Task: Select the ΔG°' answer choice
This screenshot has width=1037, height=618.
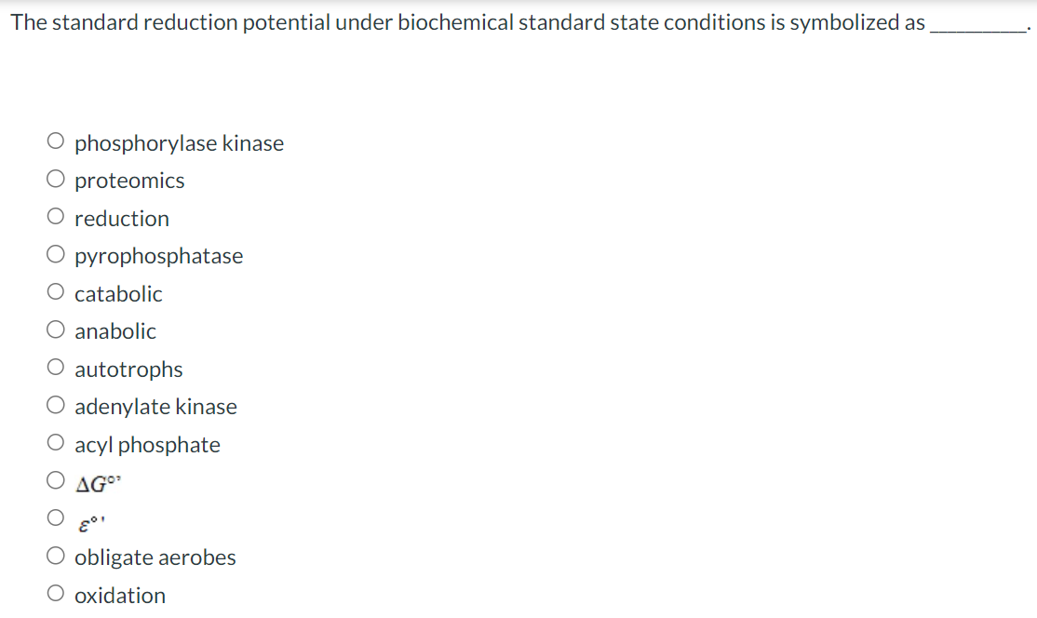Action: (x=55, y=478)
